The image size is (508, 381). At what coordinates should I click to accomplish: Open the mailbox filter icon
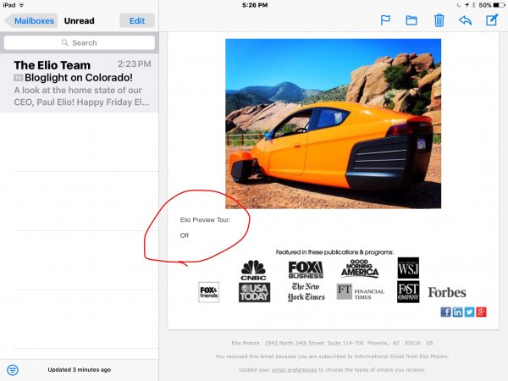click(13, 370)
